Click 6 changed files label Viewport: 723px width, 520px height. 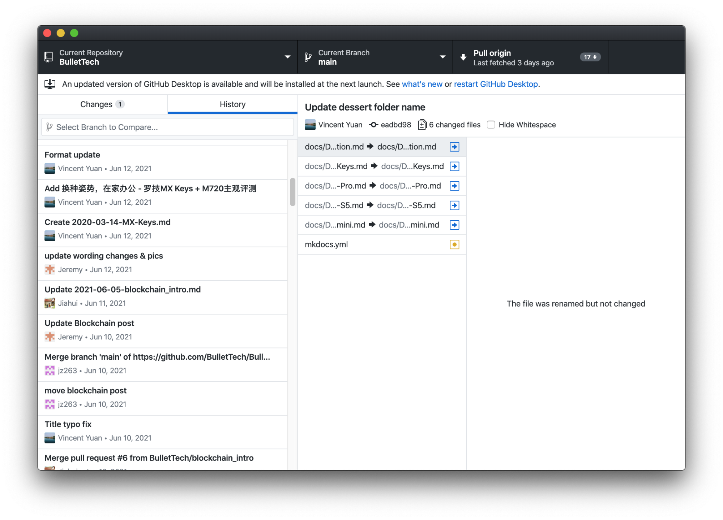coord(455,125)
